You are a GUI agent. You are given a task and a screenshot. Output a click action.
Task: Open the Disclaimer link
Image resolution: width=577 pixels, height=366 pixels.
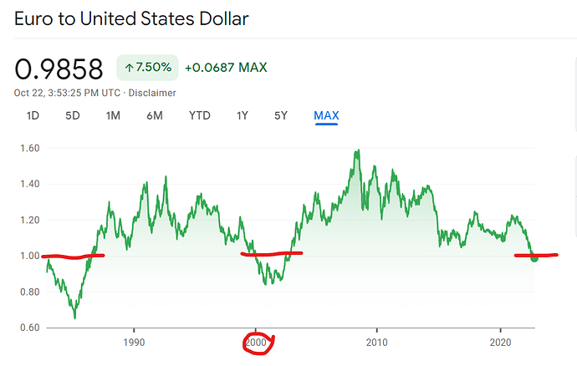coord(152,93)
